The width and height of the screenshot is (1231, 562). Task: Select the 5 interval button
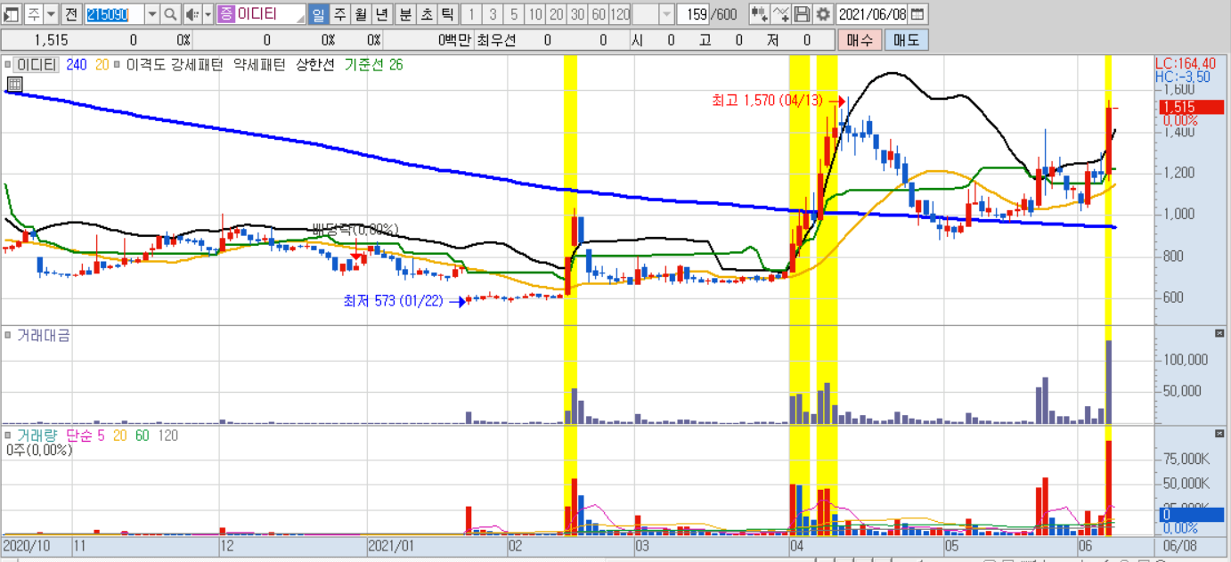514,14
